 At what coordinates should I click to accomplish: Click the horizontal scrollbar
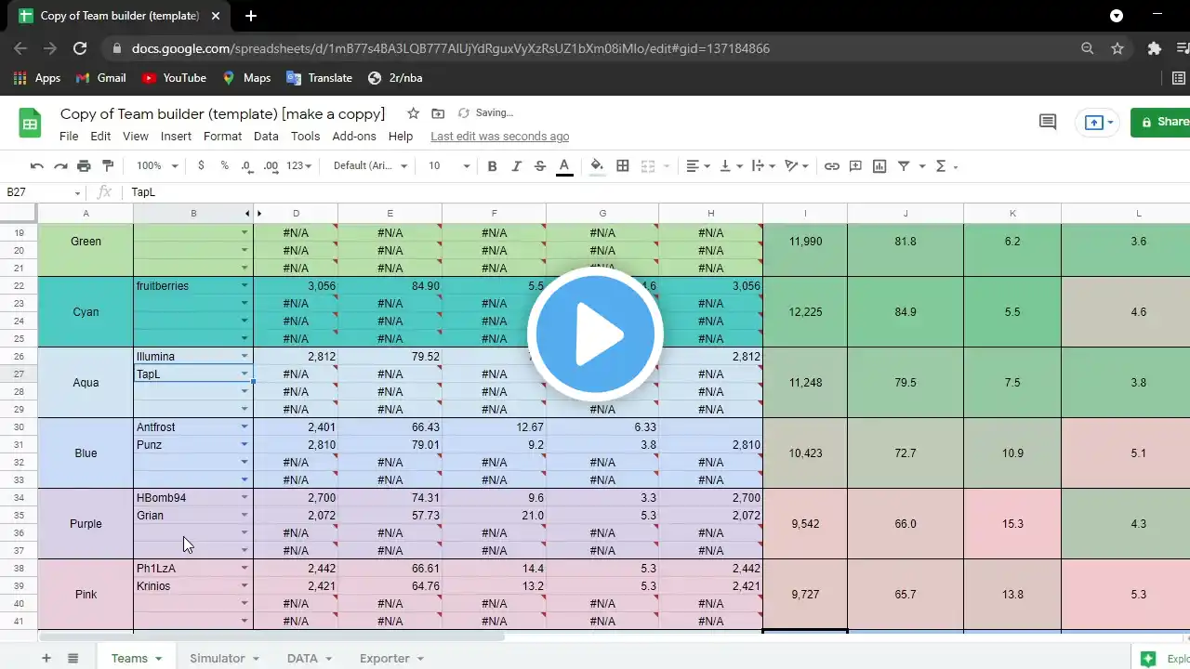[271, 637]
